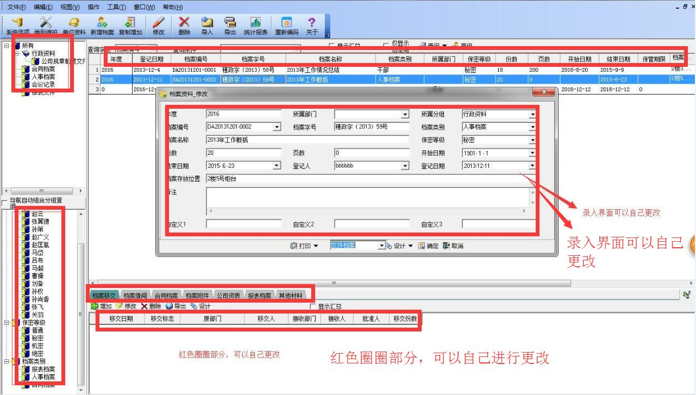Click 确定 in the edit dialog
This screenshot has height=395, width=696.
point(428,246)
